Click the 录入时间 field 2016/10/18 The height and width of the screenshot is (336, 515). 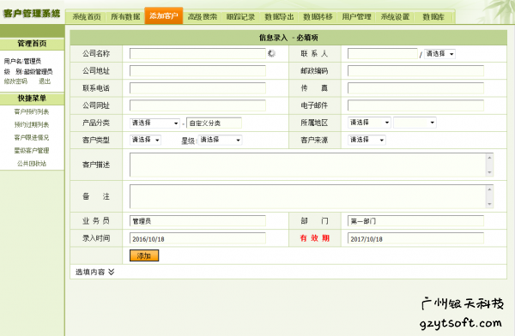pos(197,238)
